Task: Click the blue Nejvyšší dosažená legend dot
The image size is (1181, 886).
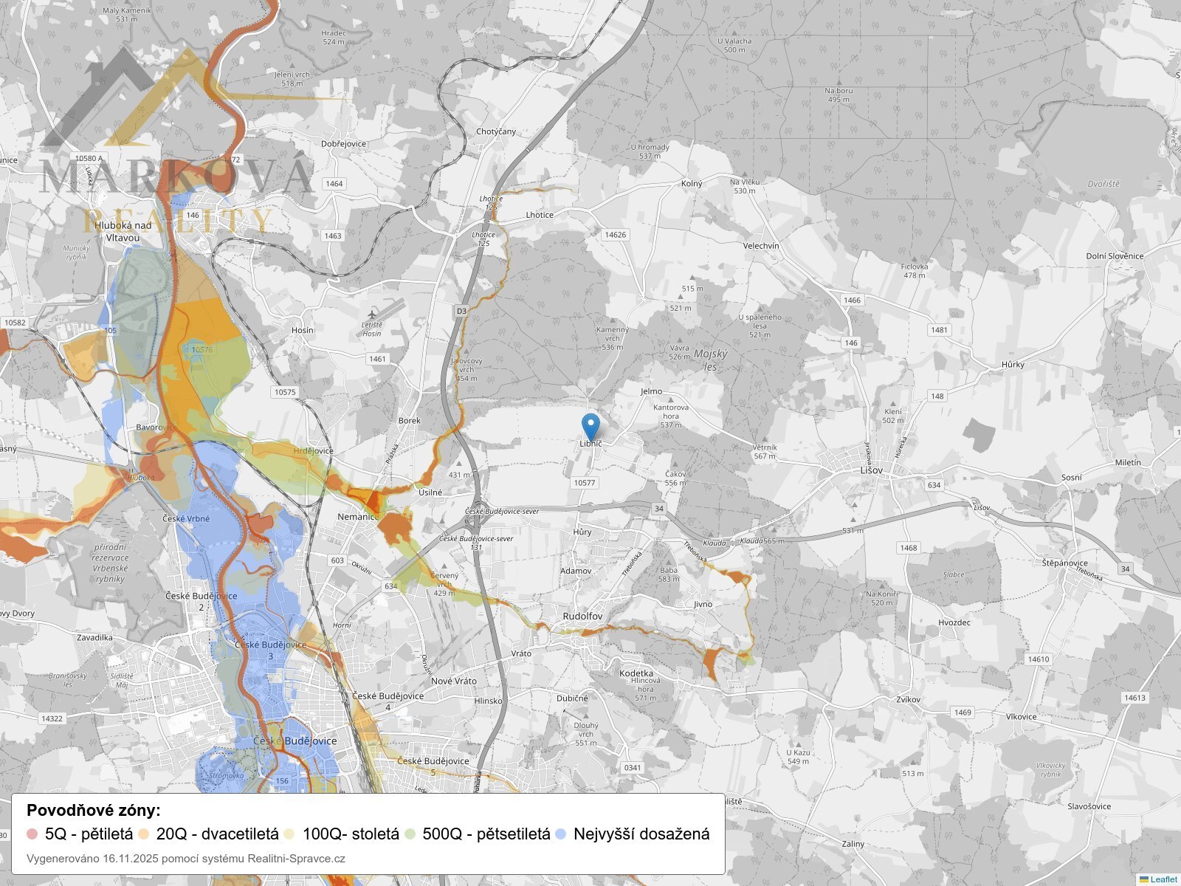Action: click(x=560, y=834)
